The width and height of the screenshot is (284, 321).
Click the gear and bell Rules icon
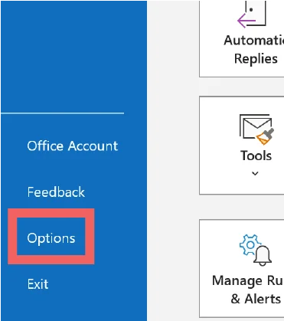(x=256, y=251)
